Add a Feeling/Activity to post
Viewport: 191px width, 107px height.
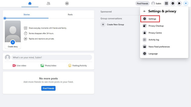78,66
